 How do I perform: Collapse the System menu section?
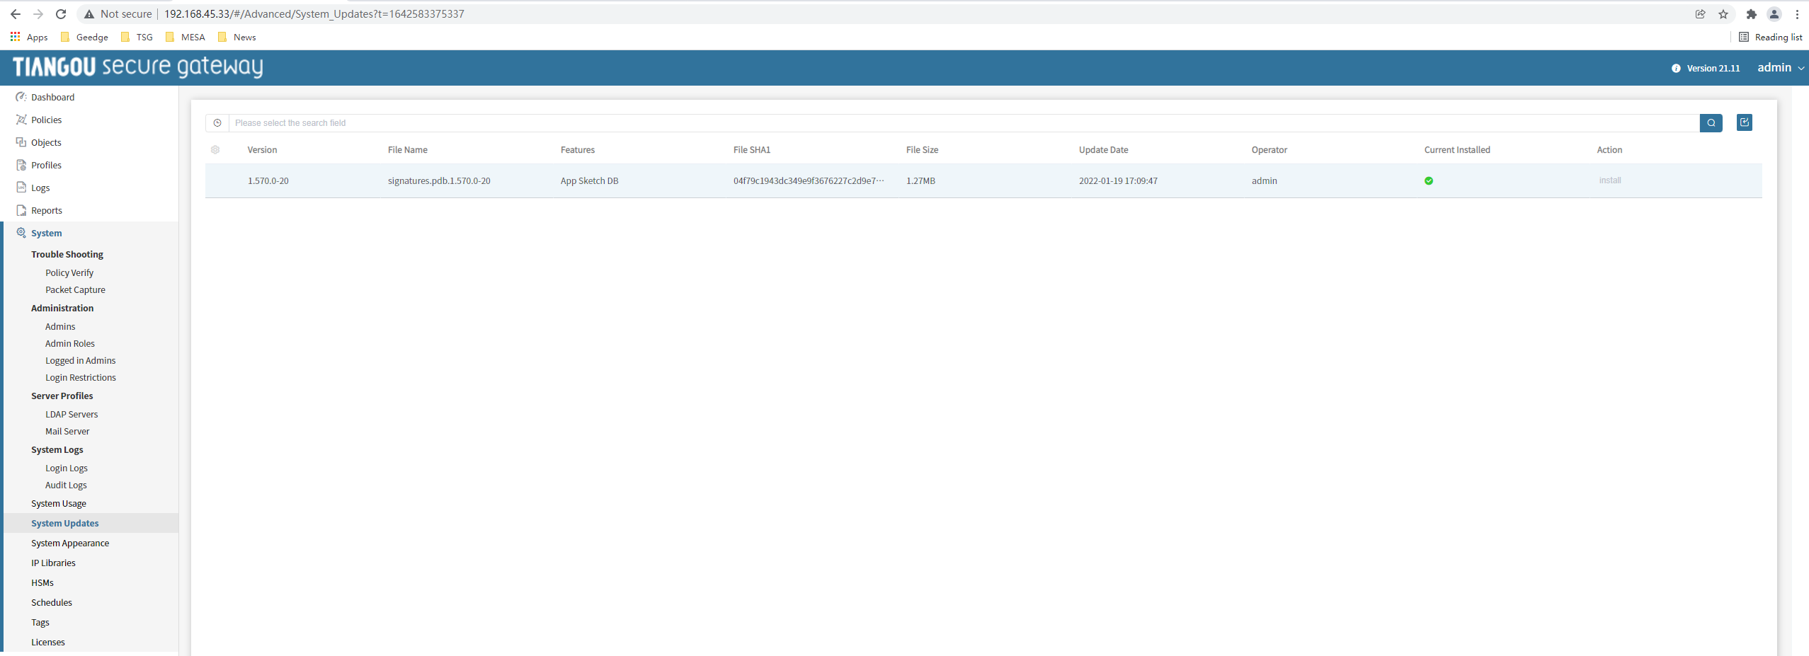click(46, 234)
